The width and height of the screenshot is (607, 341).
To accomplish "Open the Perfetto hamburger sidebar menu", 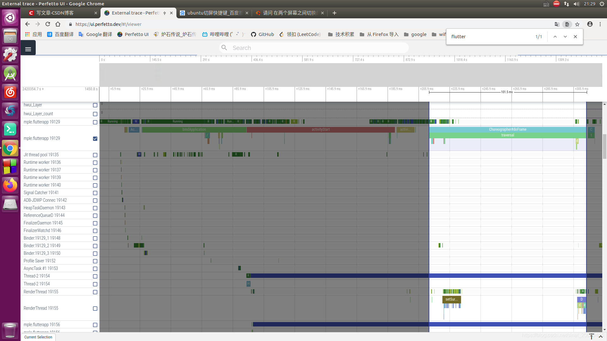I will [x=28, y=49].
